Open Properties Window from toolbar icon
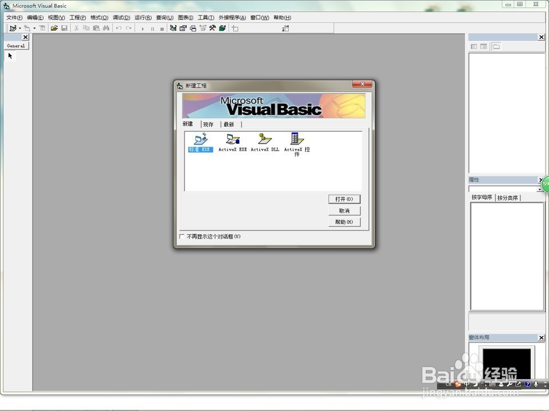 pos(183,29)
